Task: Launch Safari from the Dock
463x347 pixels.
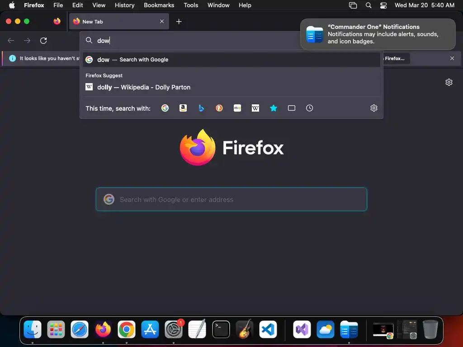Action: click(80, 329)
